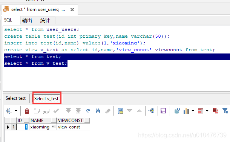Screen dimensions: 230x142
Task: Fetch next page with single-bar down arrow
Action: point(68,111)
